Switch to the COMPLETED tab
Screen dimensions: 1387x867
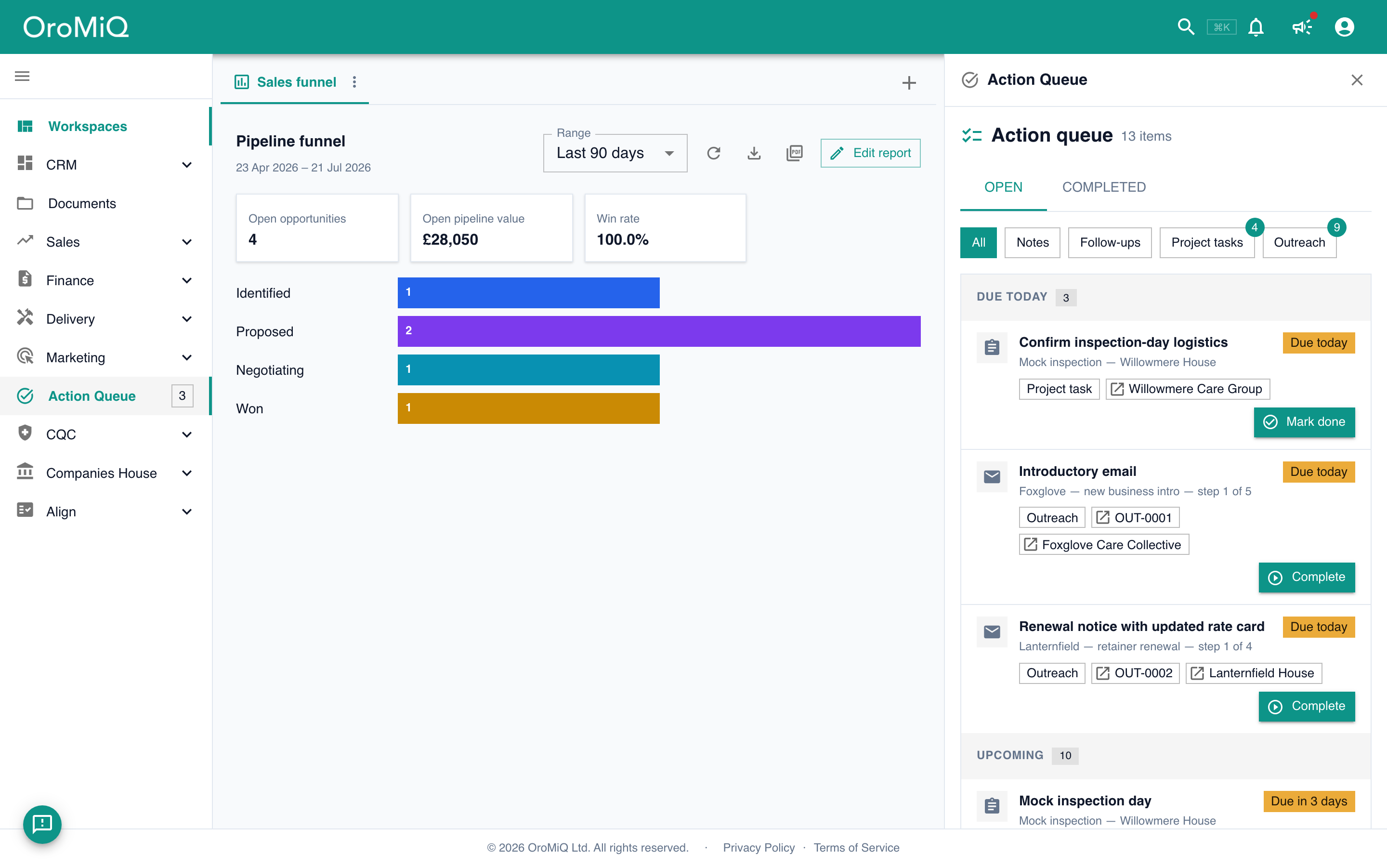1104,187
